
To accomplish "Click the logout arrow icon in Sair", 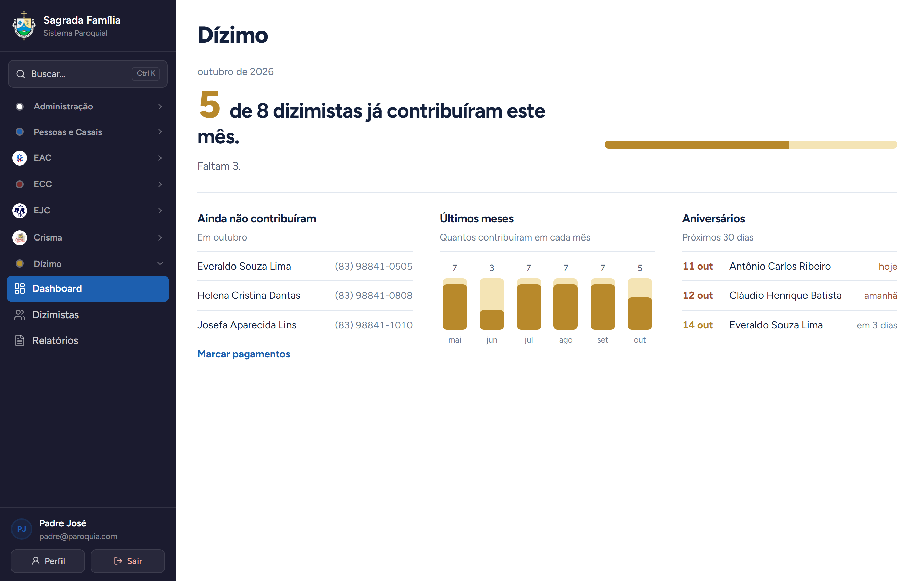I will tap(118, 561).
